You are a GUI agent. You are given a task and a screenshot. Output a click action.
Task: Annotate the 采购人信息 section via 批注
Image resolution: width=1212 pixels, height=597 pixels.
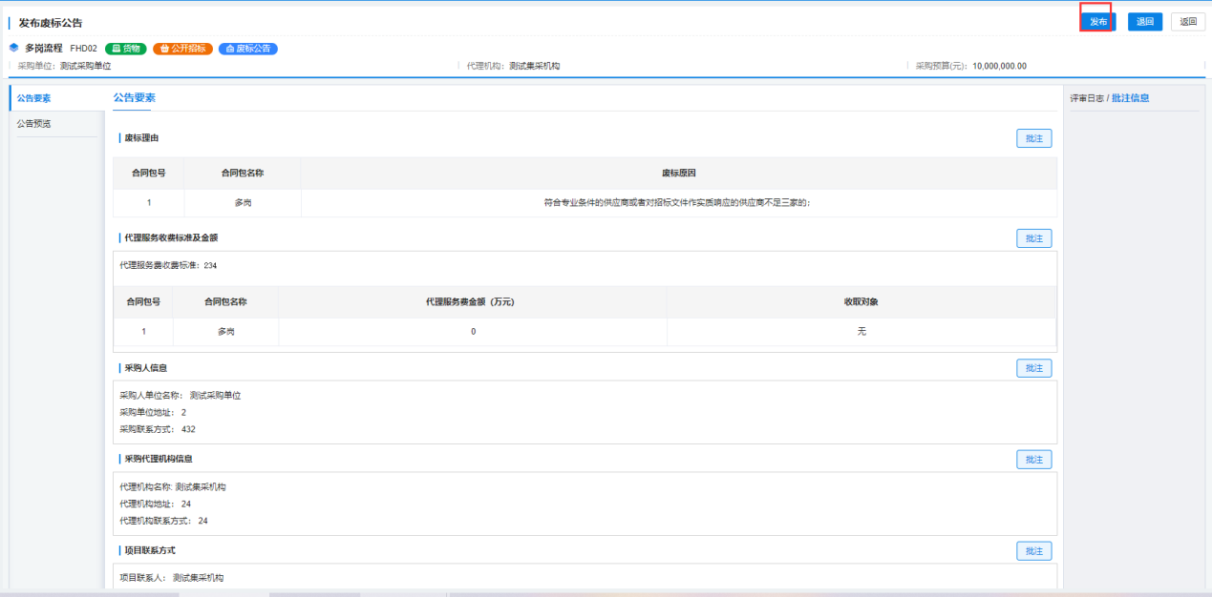click(1033, 368)
